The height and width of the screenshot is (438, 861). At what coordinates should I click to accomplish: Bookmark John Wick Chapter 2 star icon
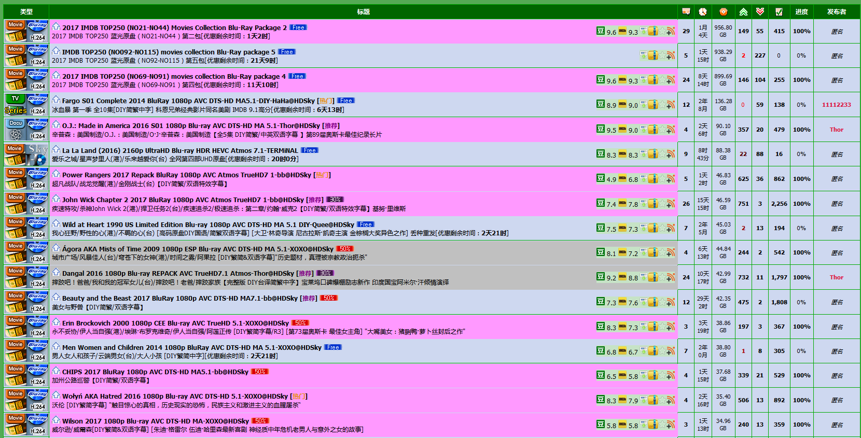coord(662,203)
